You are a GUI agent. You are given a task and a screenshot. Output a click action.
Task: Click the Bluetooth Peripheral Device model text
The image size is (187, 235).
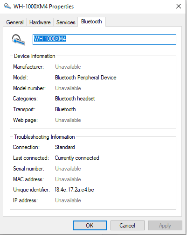(x=86, y=78)
